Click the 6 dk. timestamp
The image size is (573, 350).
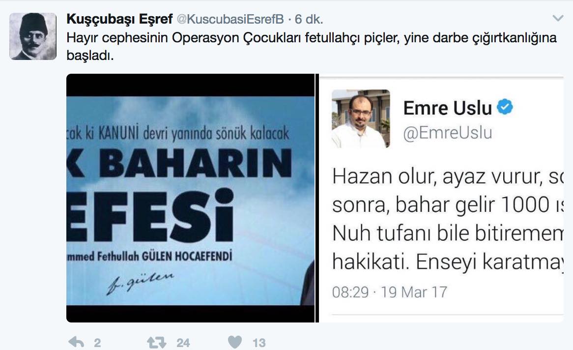tap(309, 19)
